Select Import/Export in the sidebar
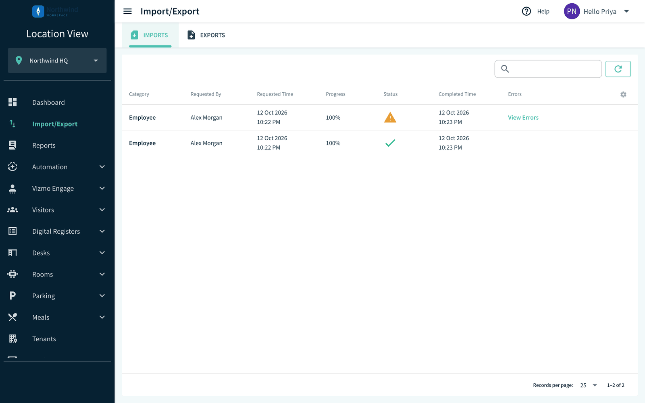Screen dimensions: 645x403 (x=55, y=124)
